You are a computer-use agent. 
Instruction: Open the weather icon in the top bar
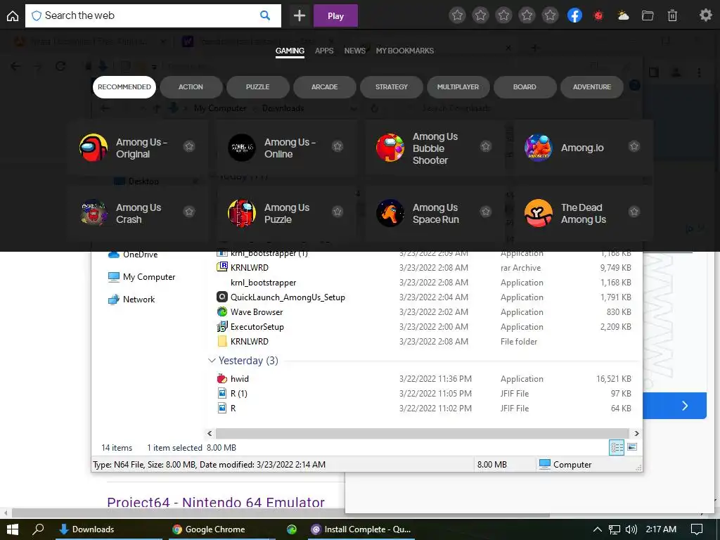[x=623, y=15]
